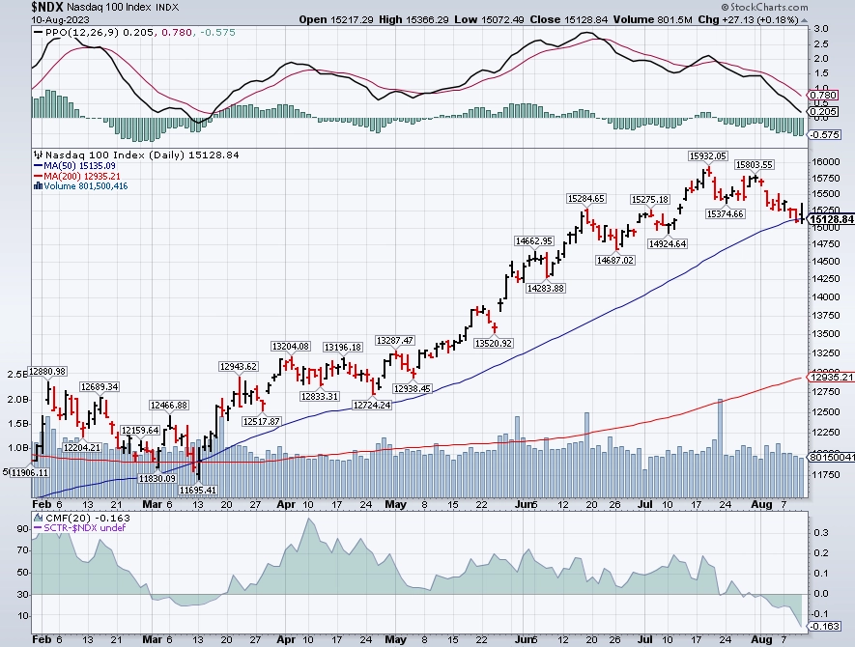855x647 pixels.
Task: Click the 15932.05 peak price label
Action: pos(708,155)
